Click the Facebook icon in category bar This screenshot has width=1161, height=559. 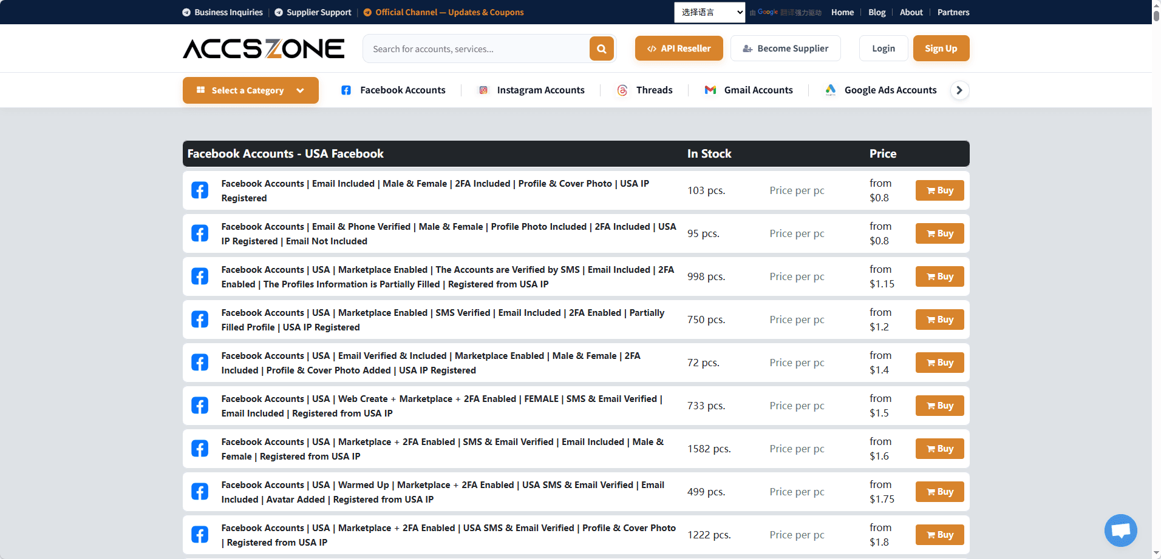[x=346, y=90]
